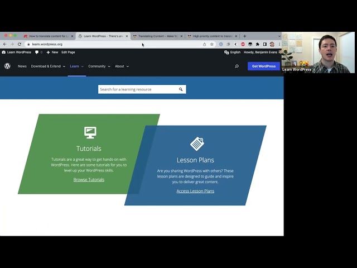
Task: Expand the About menu chevron
Action: (128, 66)
